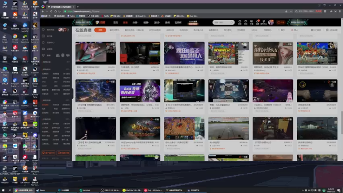Open followed channels heart icon in header
343x193 pixels.
point(246,22)
